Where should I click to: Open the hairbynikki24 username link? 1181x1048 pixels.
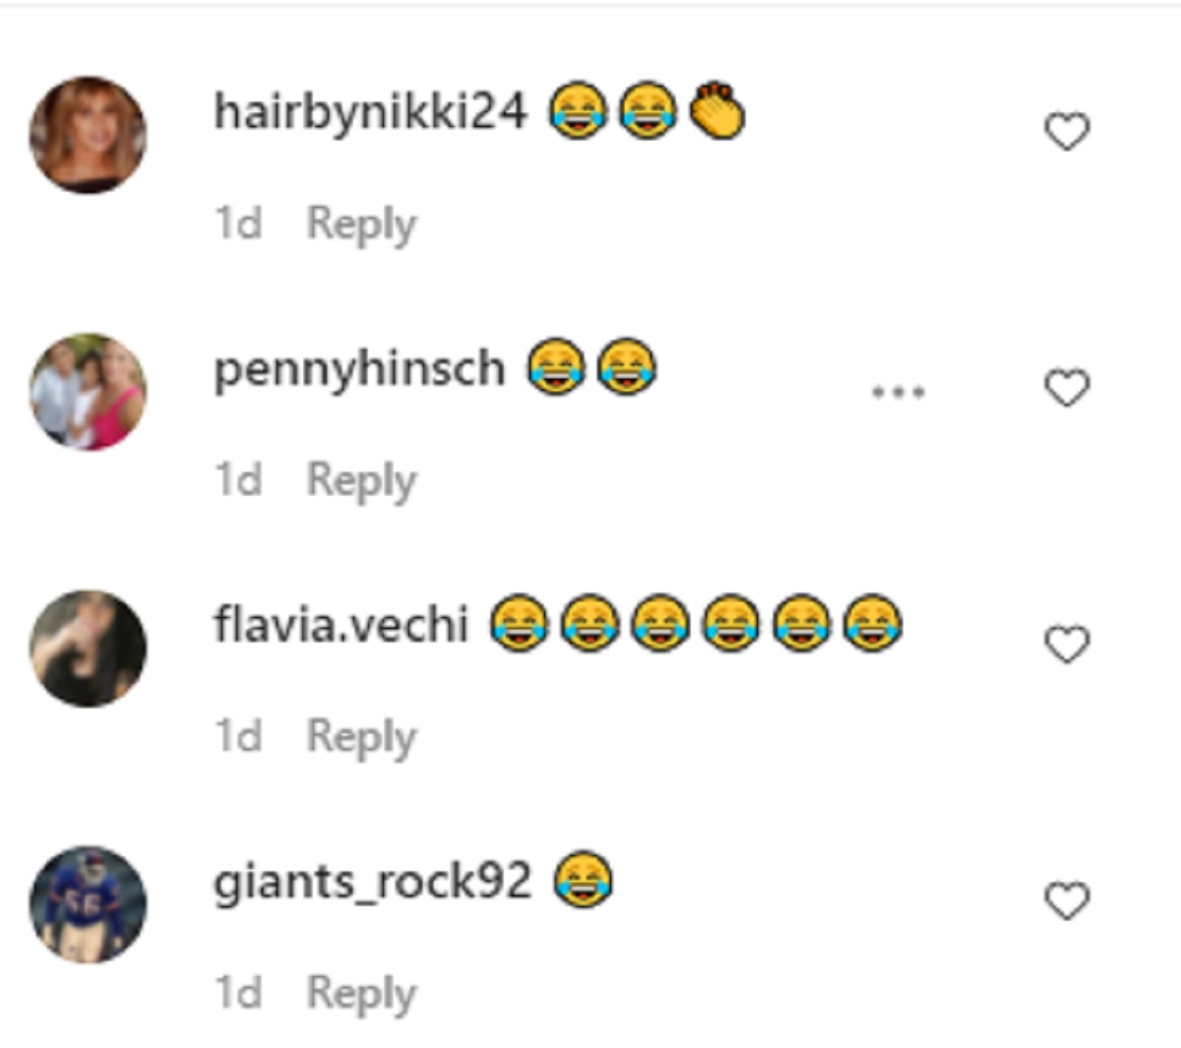point(370,111)
